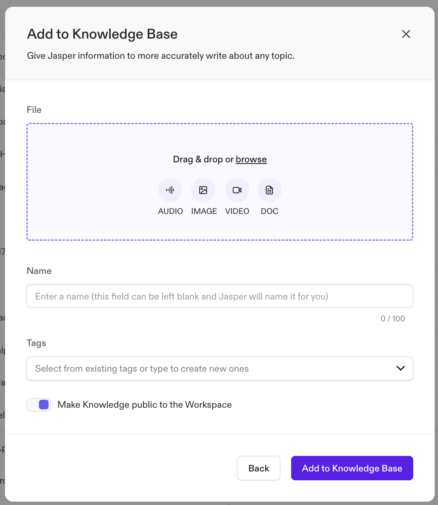Click the AUDIO waveform icon

[x=170, y=190]
